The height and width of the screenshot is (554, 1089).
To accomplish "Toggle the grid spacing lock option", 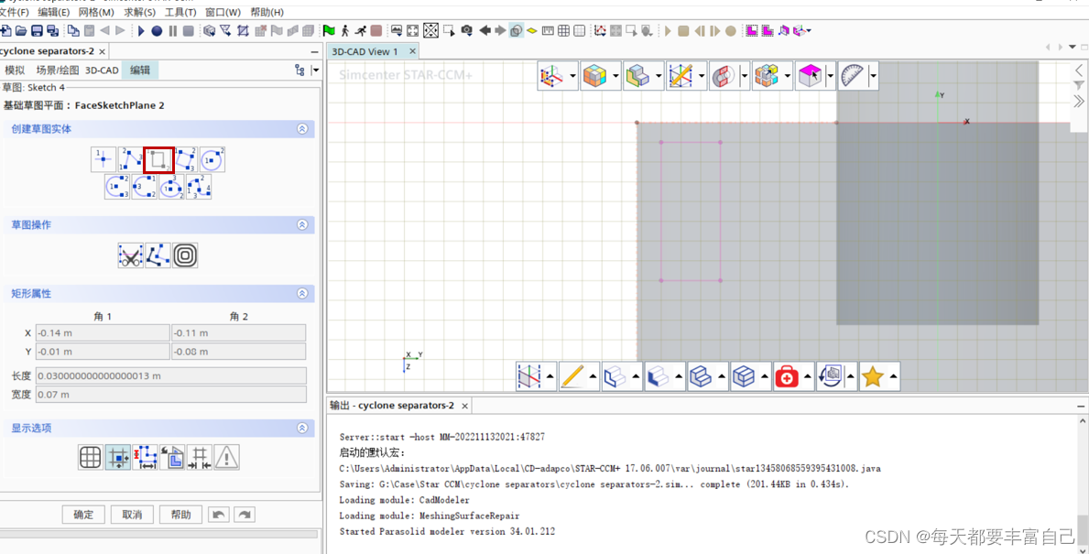I will tap(200, 458).
